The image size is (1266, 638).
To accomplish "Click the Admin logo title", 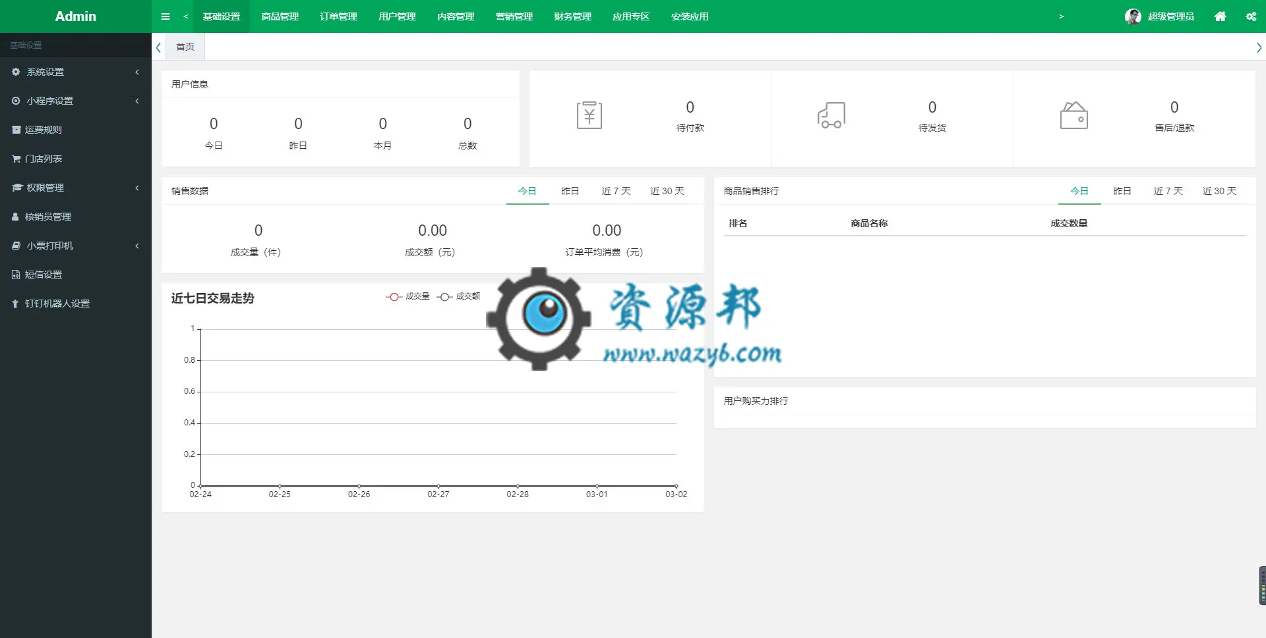I will point(75,16).
